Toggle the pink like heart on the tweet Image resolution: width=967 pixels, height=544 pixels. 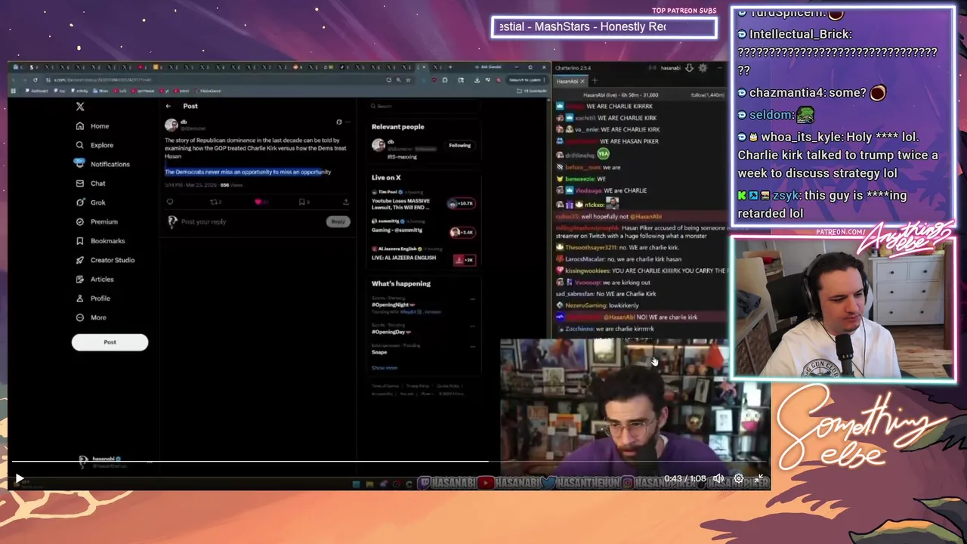(x=258, y=202)
